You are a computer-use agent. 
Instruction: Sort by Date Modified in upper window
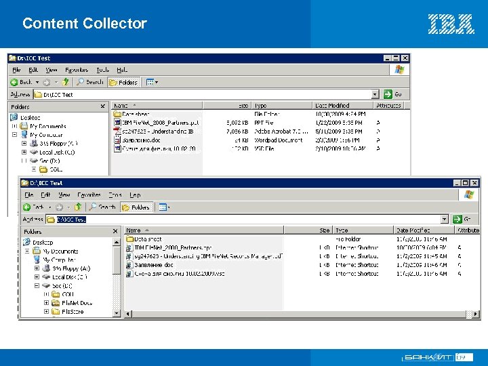pyautogui.click(x=342, y=106)
